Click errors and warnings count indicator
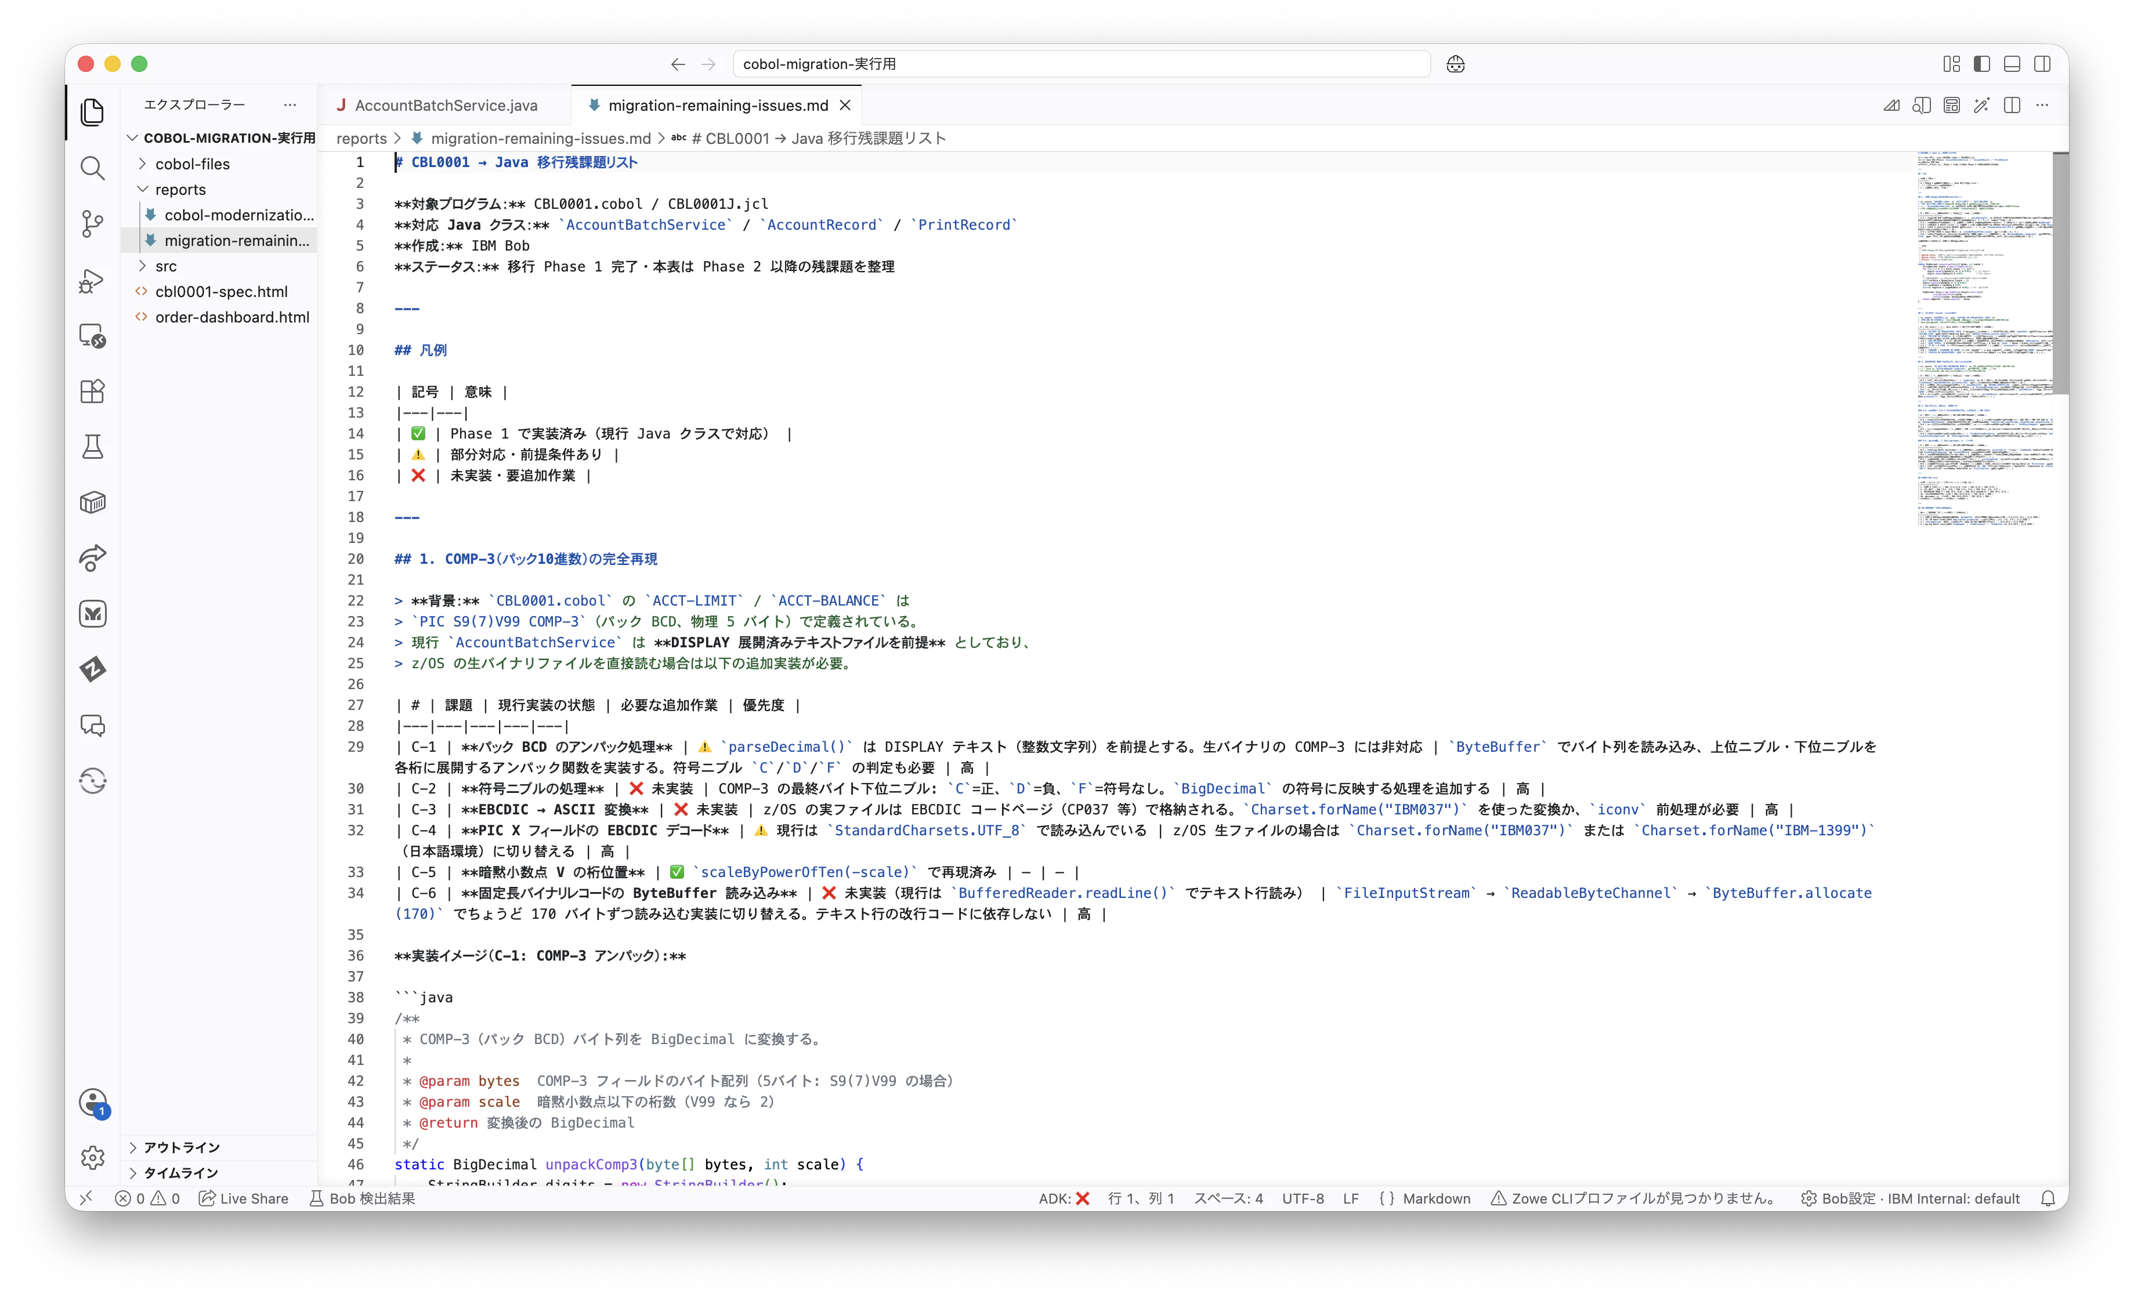This screenshot has height=1297, width=2134. point(147,1198)
